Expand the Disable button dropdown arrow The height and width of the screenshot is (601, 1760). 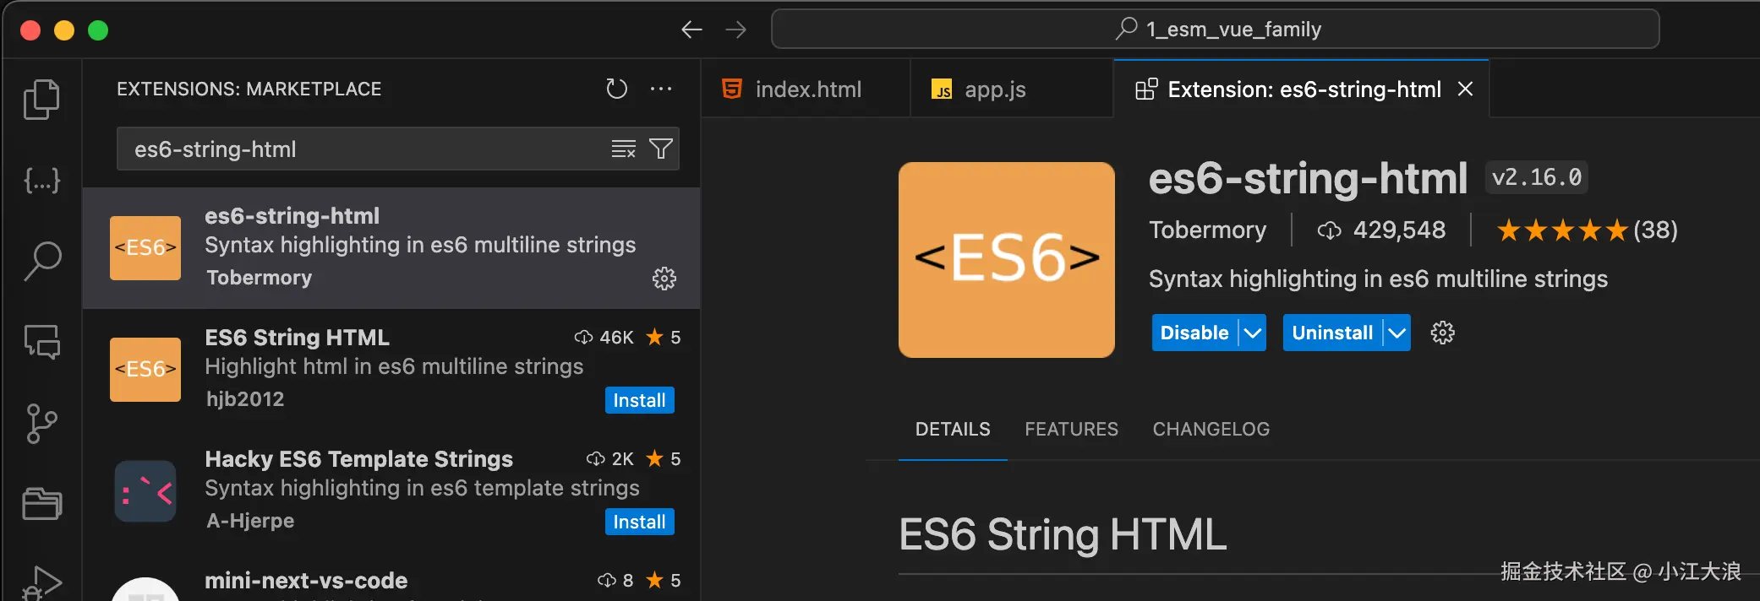(x=1253, y=333)
